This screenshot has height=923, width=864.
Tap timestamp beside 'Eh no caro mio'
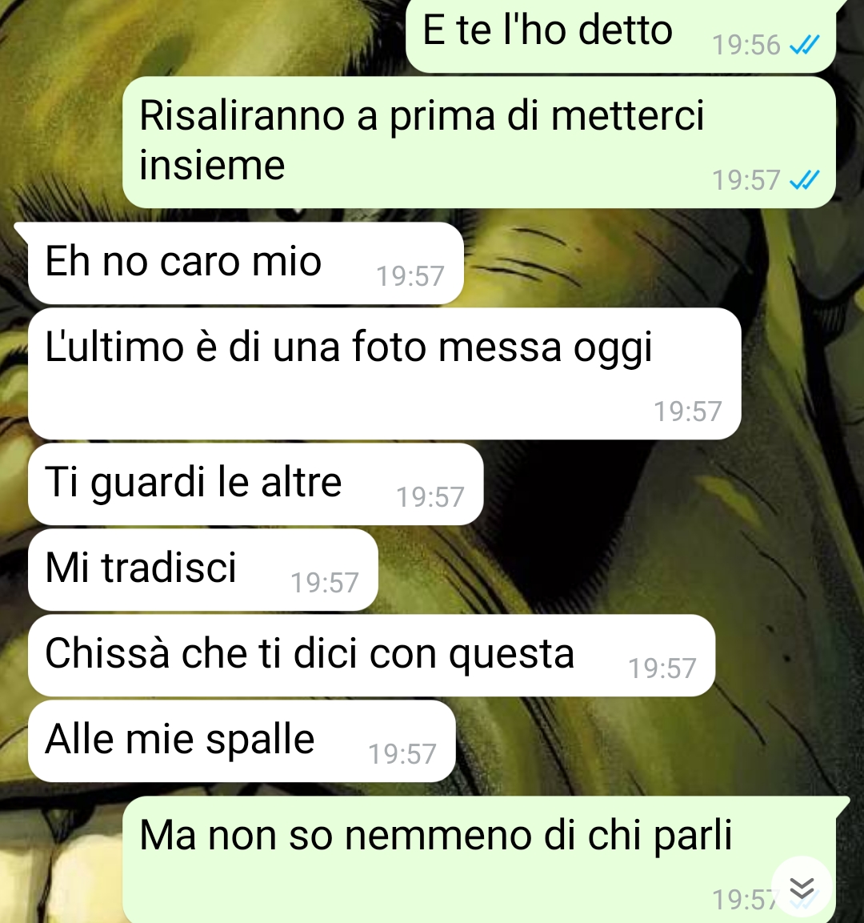[x=410, y=276]
